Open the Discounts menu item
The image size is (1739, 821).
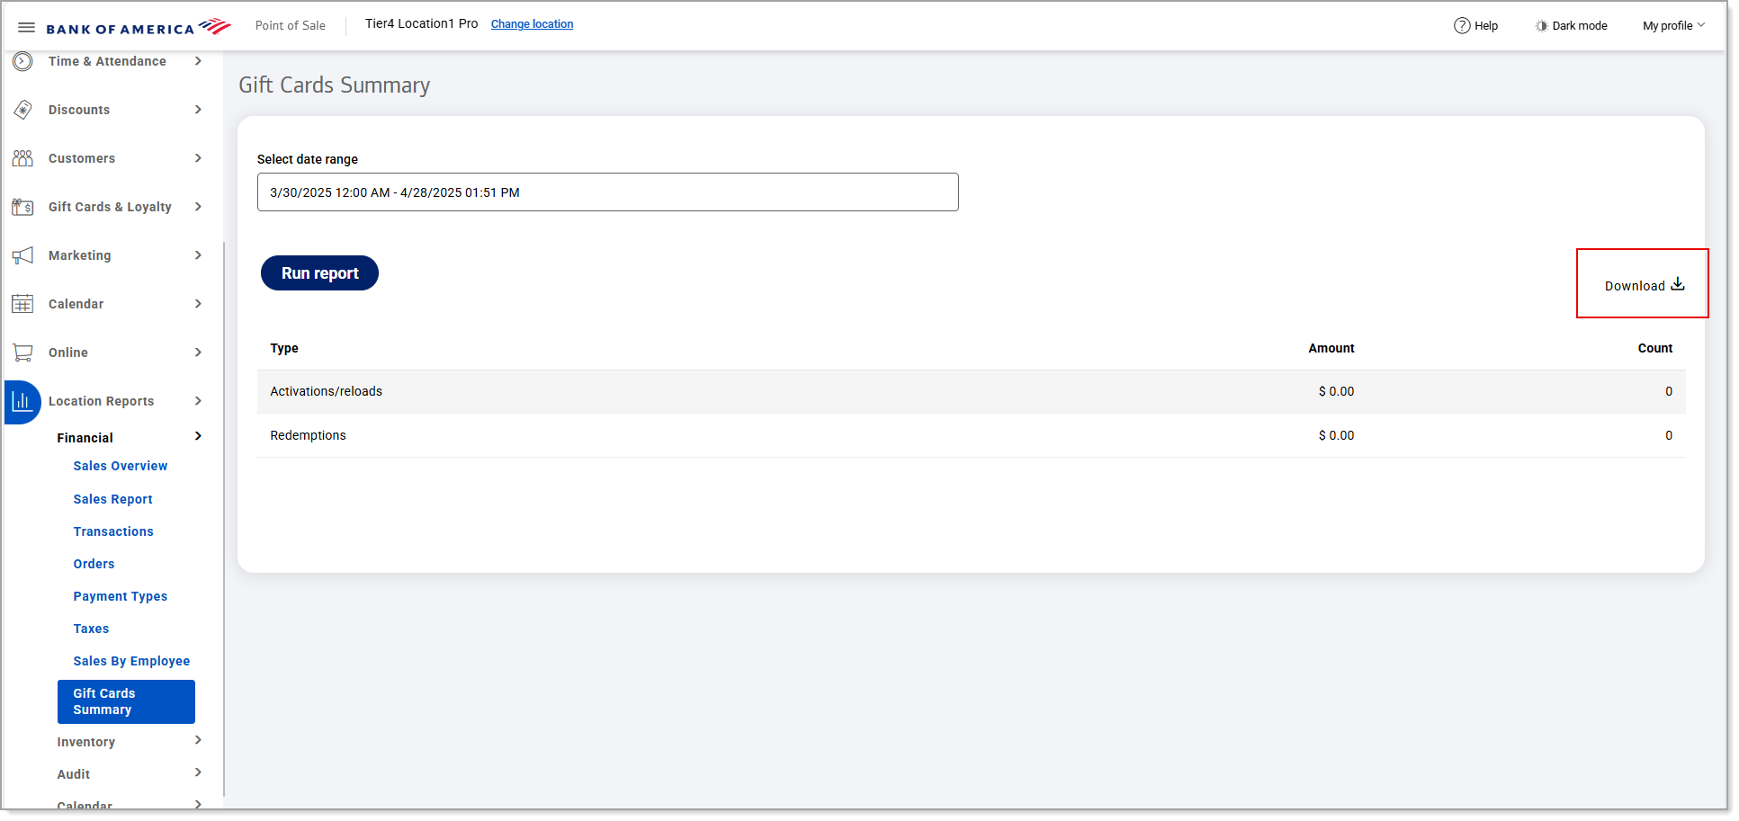pyautogui.click(x=79, y=110)
